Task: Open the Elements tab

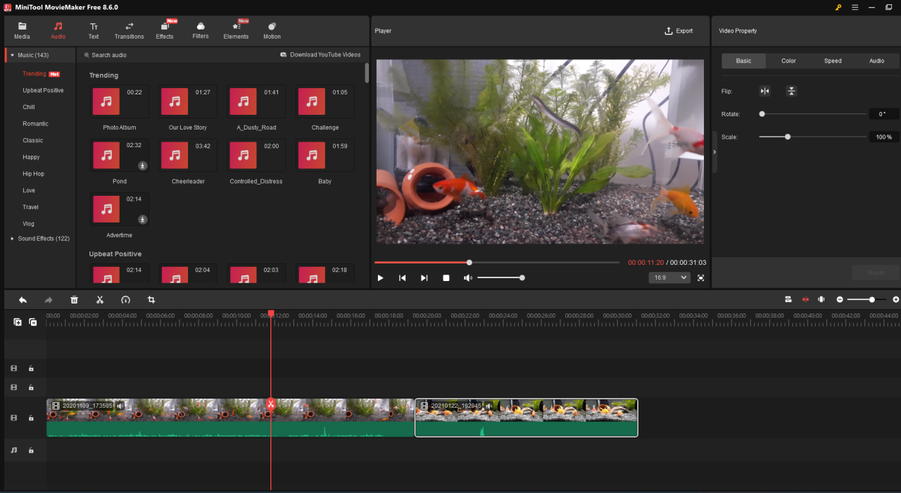Action: click(237, 30)
